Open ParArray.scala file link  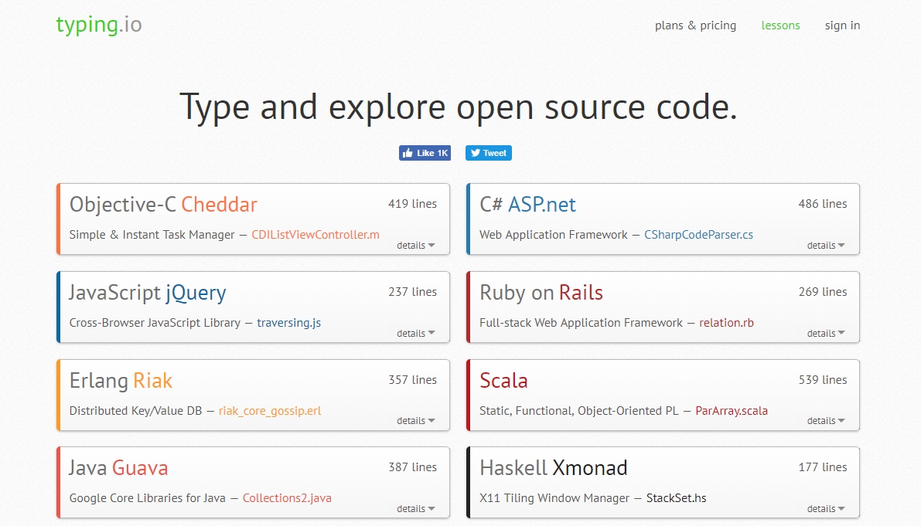coord(732,410)
